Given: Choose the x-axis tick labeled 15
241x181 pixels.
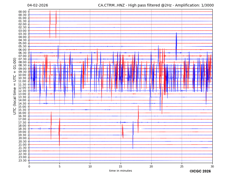Looking at the screenshot, I should [121, 166].
